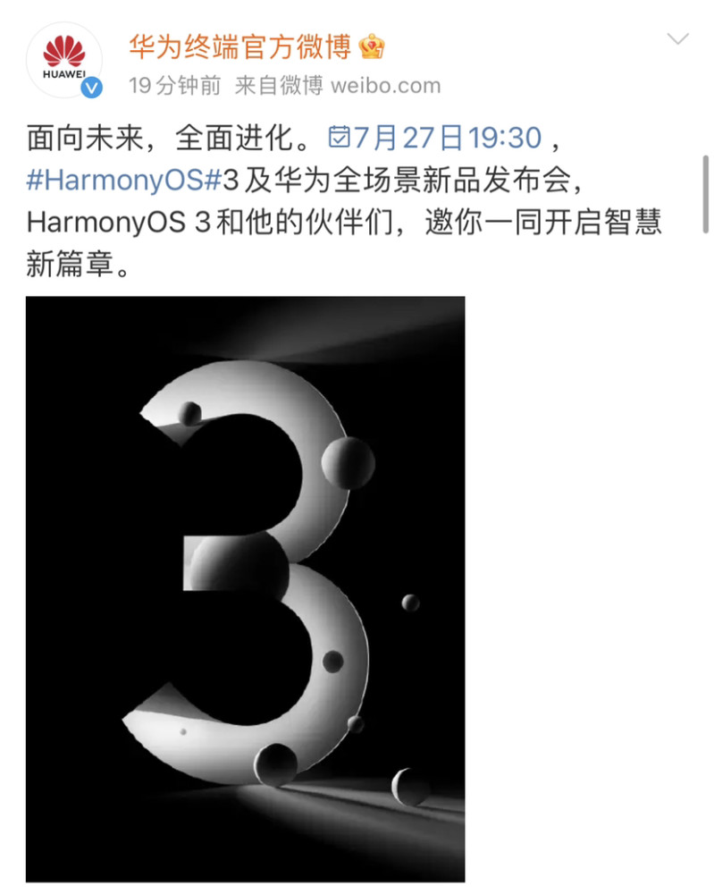Open the HarmonyOS 3 poster image
Image resolution: width=714 pixels, height=894 pixels.
pos(245,589)
